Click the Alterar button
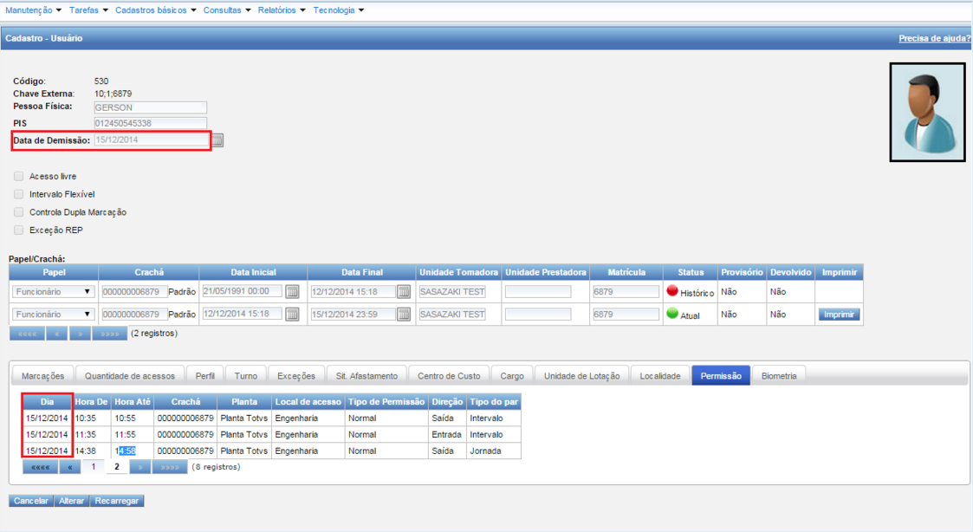 (71, 501)
